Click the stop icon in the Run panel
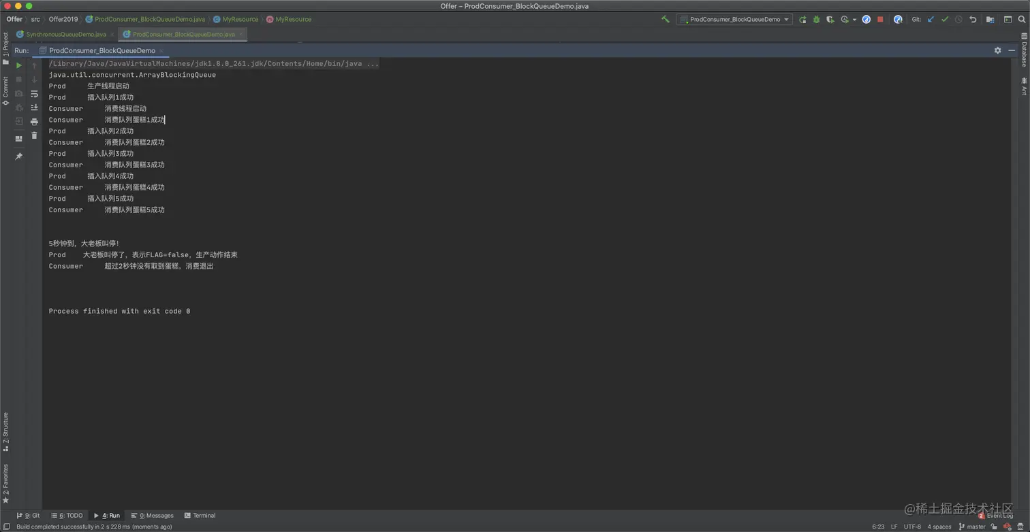The height and width of the screenshot is (532, 1030). tap(18, 80)
